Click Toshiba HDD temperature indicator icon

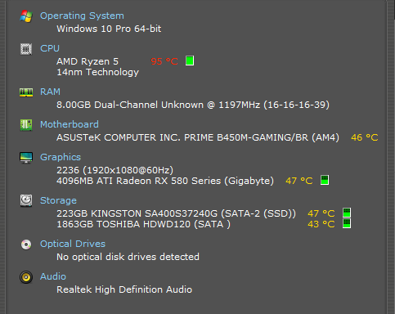tap(347, 223)
